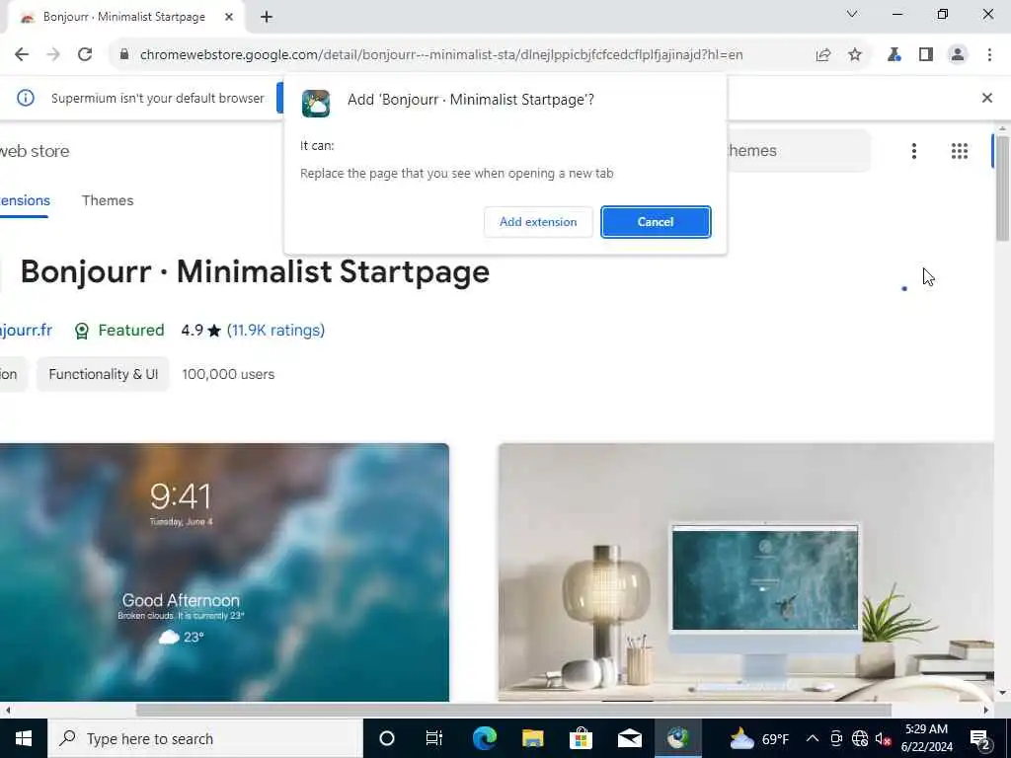
Task: Open Cortana circle icon
Action: point(387,738)
